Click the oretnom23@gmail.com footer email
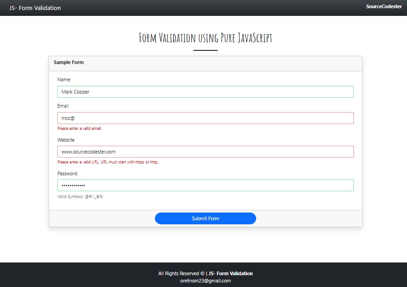 click(x=205, y=281)
